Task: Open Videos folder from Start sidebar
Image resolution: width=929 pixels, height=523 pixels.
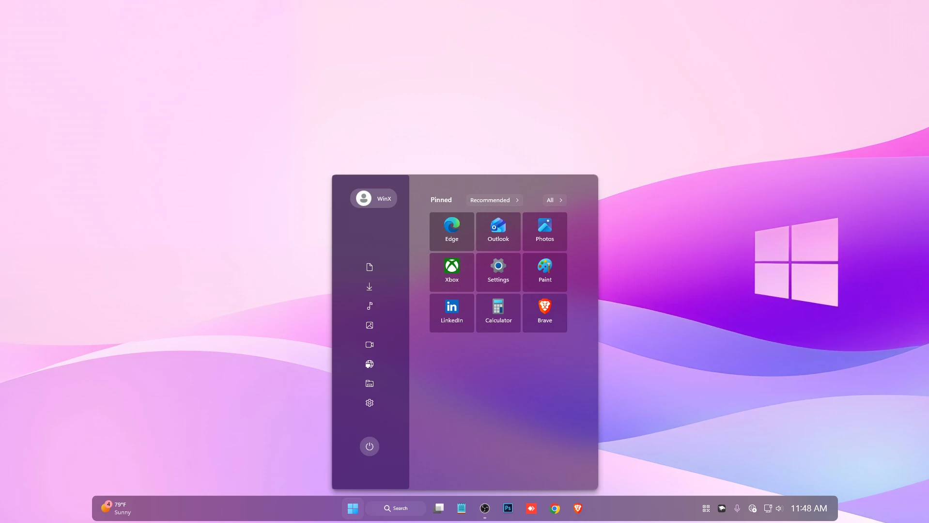Action: tap(370, 345)
